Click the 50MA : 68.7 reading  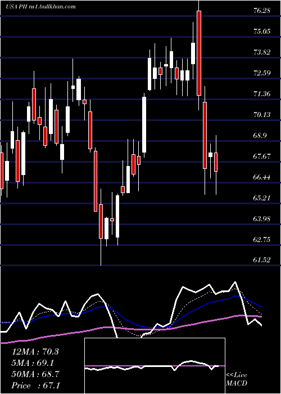point(35,374)
